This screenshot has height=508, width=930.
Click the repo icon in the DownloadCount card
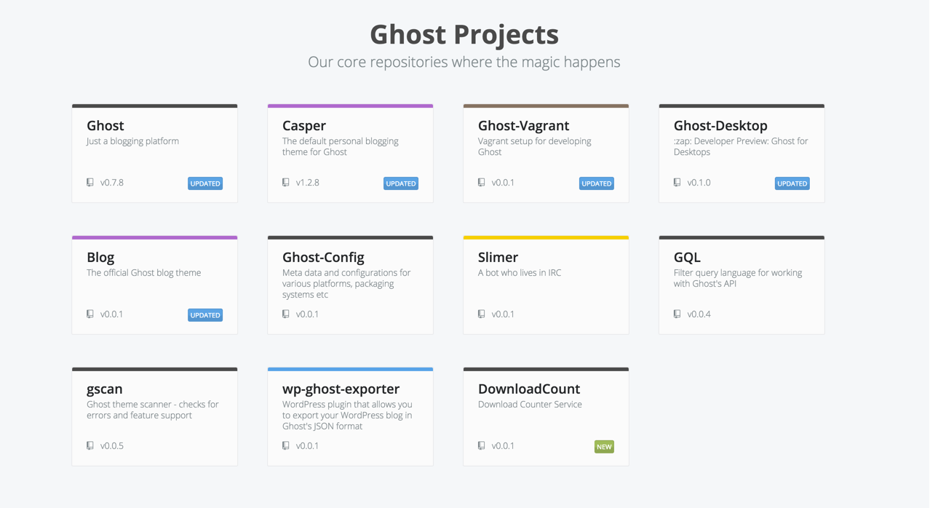pyautogui.click(x=482, y=446)
